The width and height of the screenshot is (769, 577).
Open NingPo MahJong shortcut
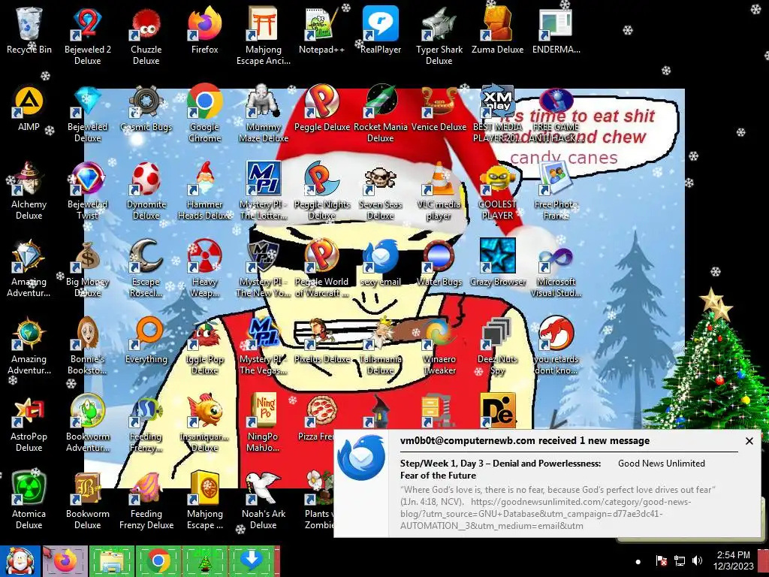(264, 423)
